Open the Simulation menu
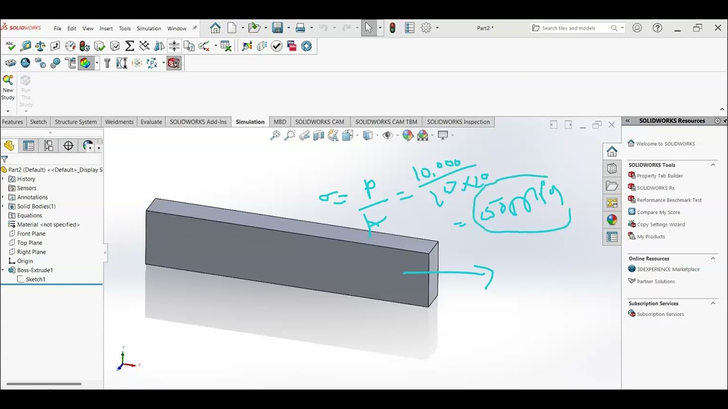This screenshot has height=409, width=728. point(149,28)
